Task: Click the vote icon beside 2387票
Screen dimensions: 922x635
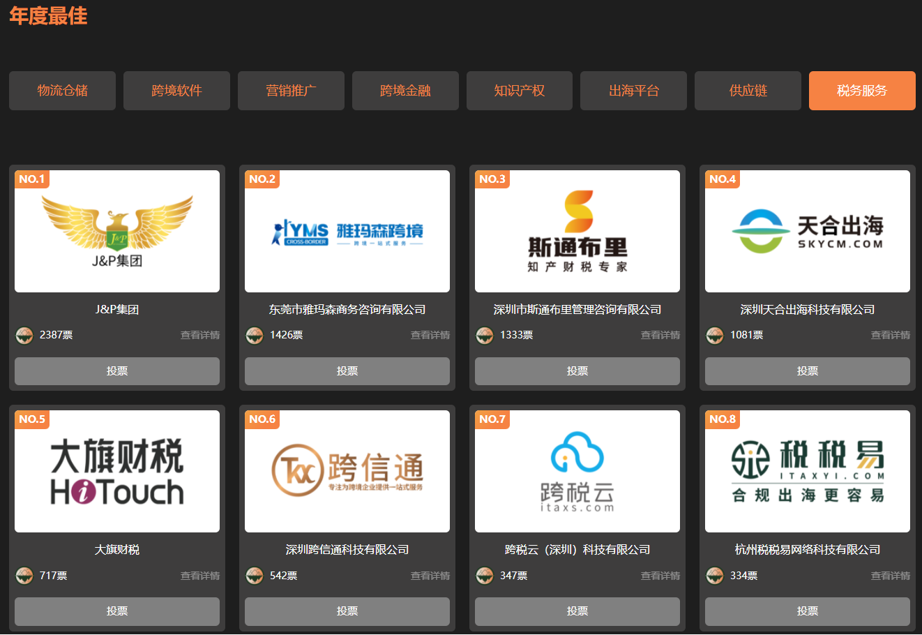Action: pos(24,336)
